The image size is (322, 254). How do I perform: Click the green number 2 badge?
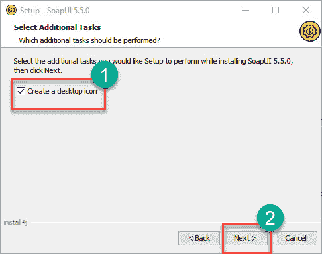(270, 218)
